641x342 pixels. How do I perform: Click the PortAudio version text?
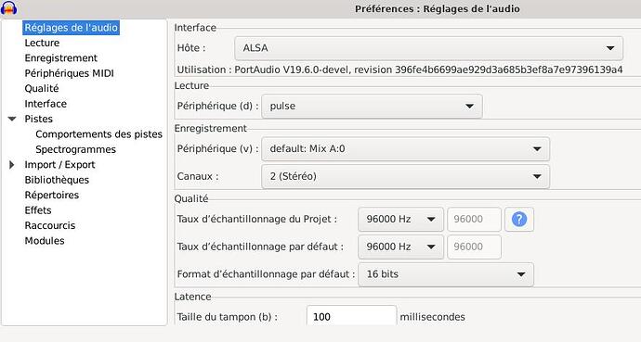(x=399, y=70)
